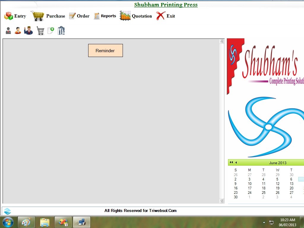The image size is (304, 228).
Task: Open the Reports menu
Action: [x=108, y=16]
